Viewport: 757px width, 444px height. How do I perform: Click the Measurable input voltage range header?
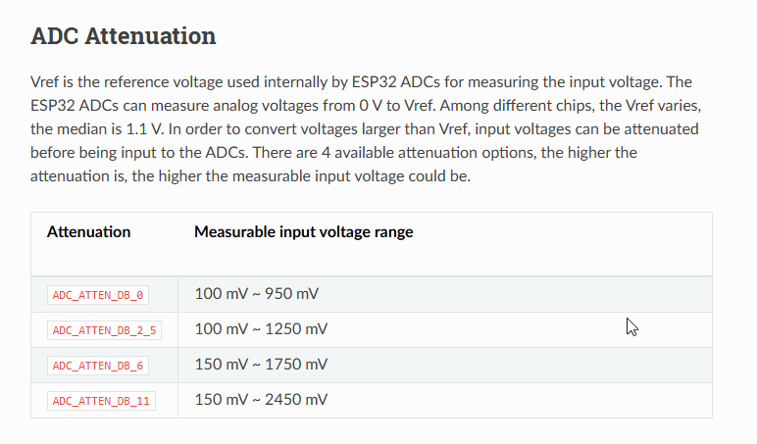click(304, 232)
